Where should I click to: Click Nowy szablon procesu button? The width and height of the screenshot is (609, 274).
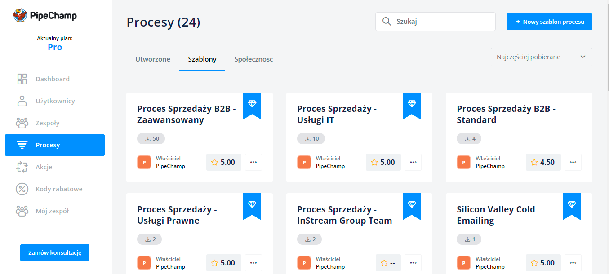(549, 22)
